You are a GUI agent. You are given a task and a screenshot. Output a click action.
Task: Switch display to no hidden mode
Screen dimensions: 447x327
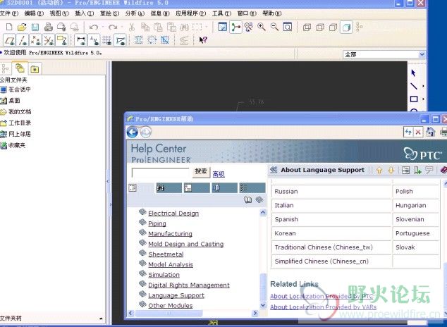(333, 27)
